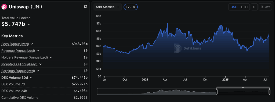The width and height of the screenshot is (275, 102).
Task: Click the $22.071b 7d volume value
Action: point(79,84)
